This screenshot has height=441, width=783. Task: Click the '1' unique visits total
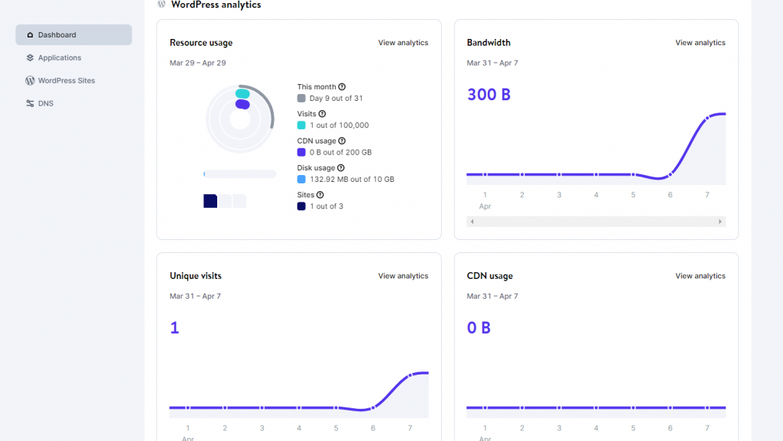(x=174, y=328)
